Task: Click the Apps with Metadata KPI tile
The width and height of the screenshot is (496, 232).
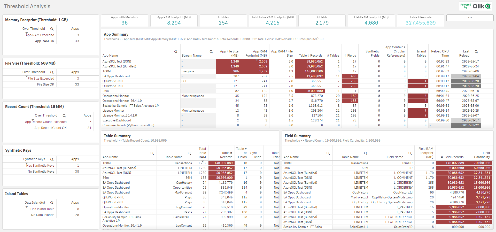Action: [125, 21]
